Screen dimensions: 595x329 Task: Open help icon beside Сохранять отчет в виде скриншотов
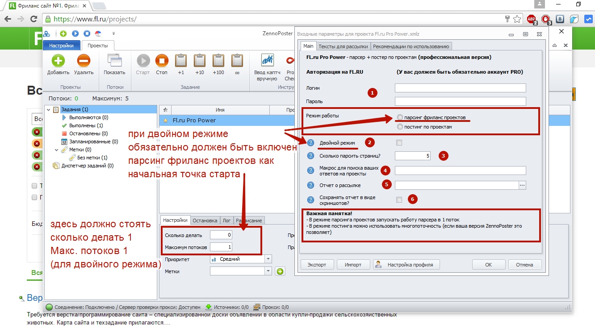311,200
